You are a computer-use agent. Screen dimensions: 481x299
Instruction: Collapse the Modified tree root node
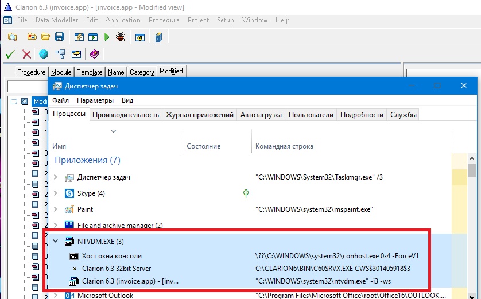[15, 102]
